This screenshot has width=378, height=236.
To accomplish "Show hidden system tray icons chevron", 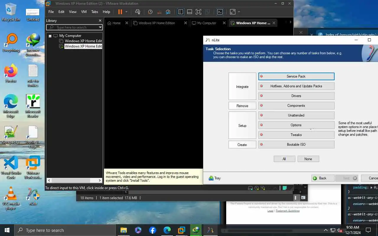I will 325,230.
